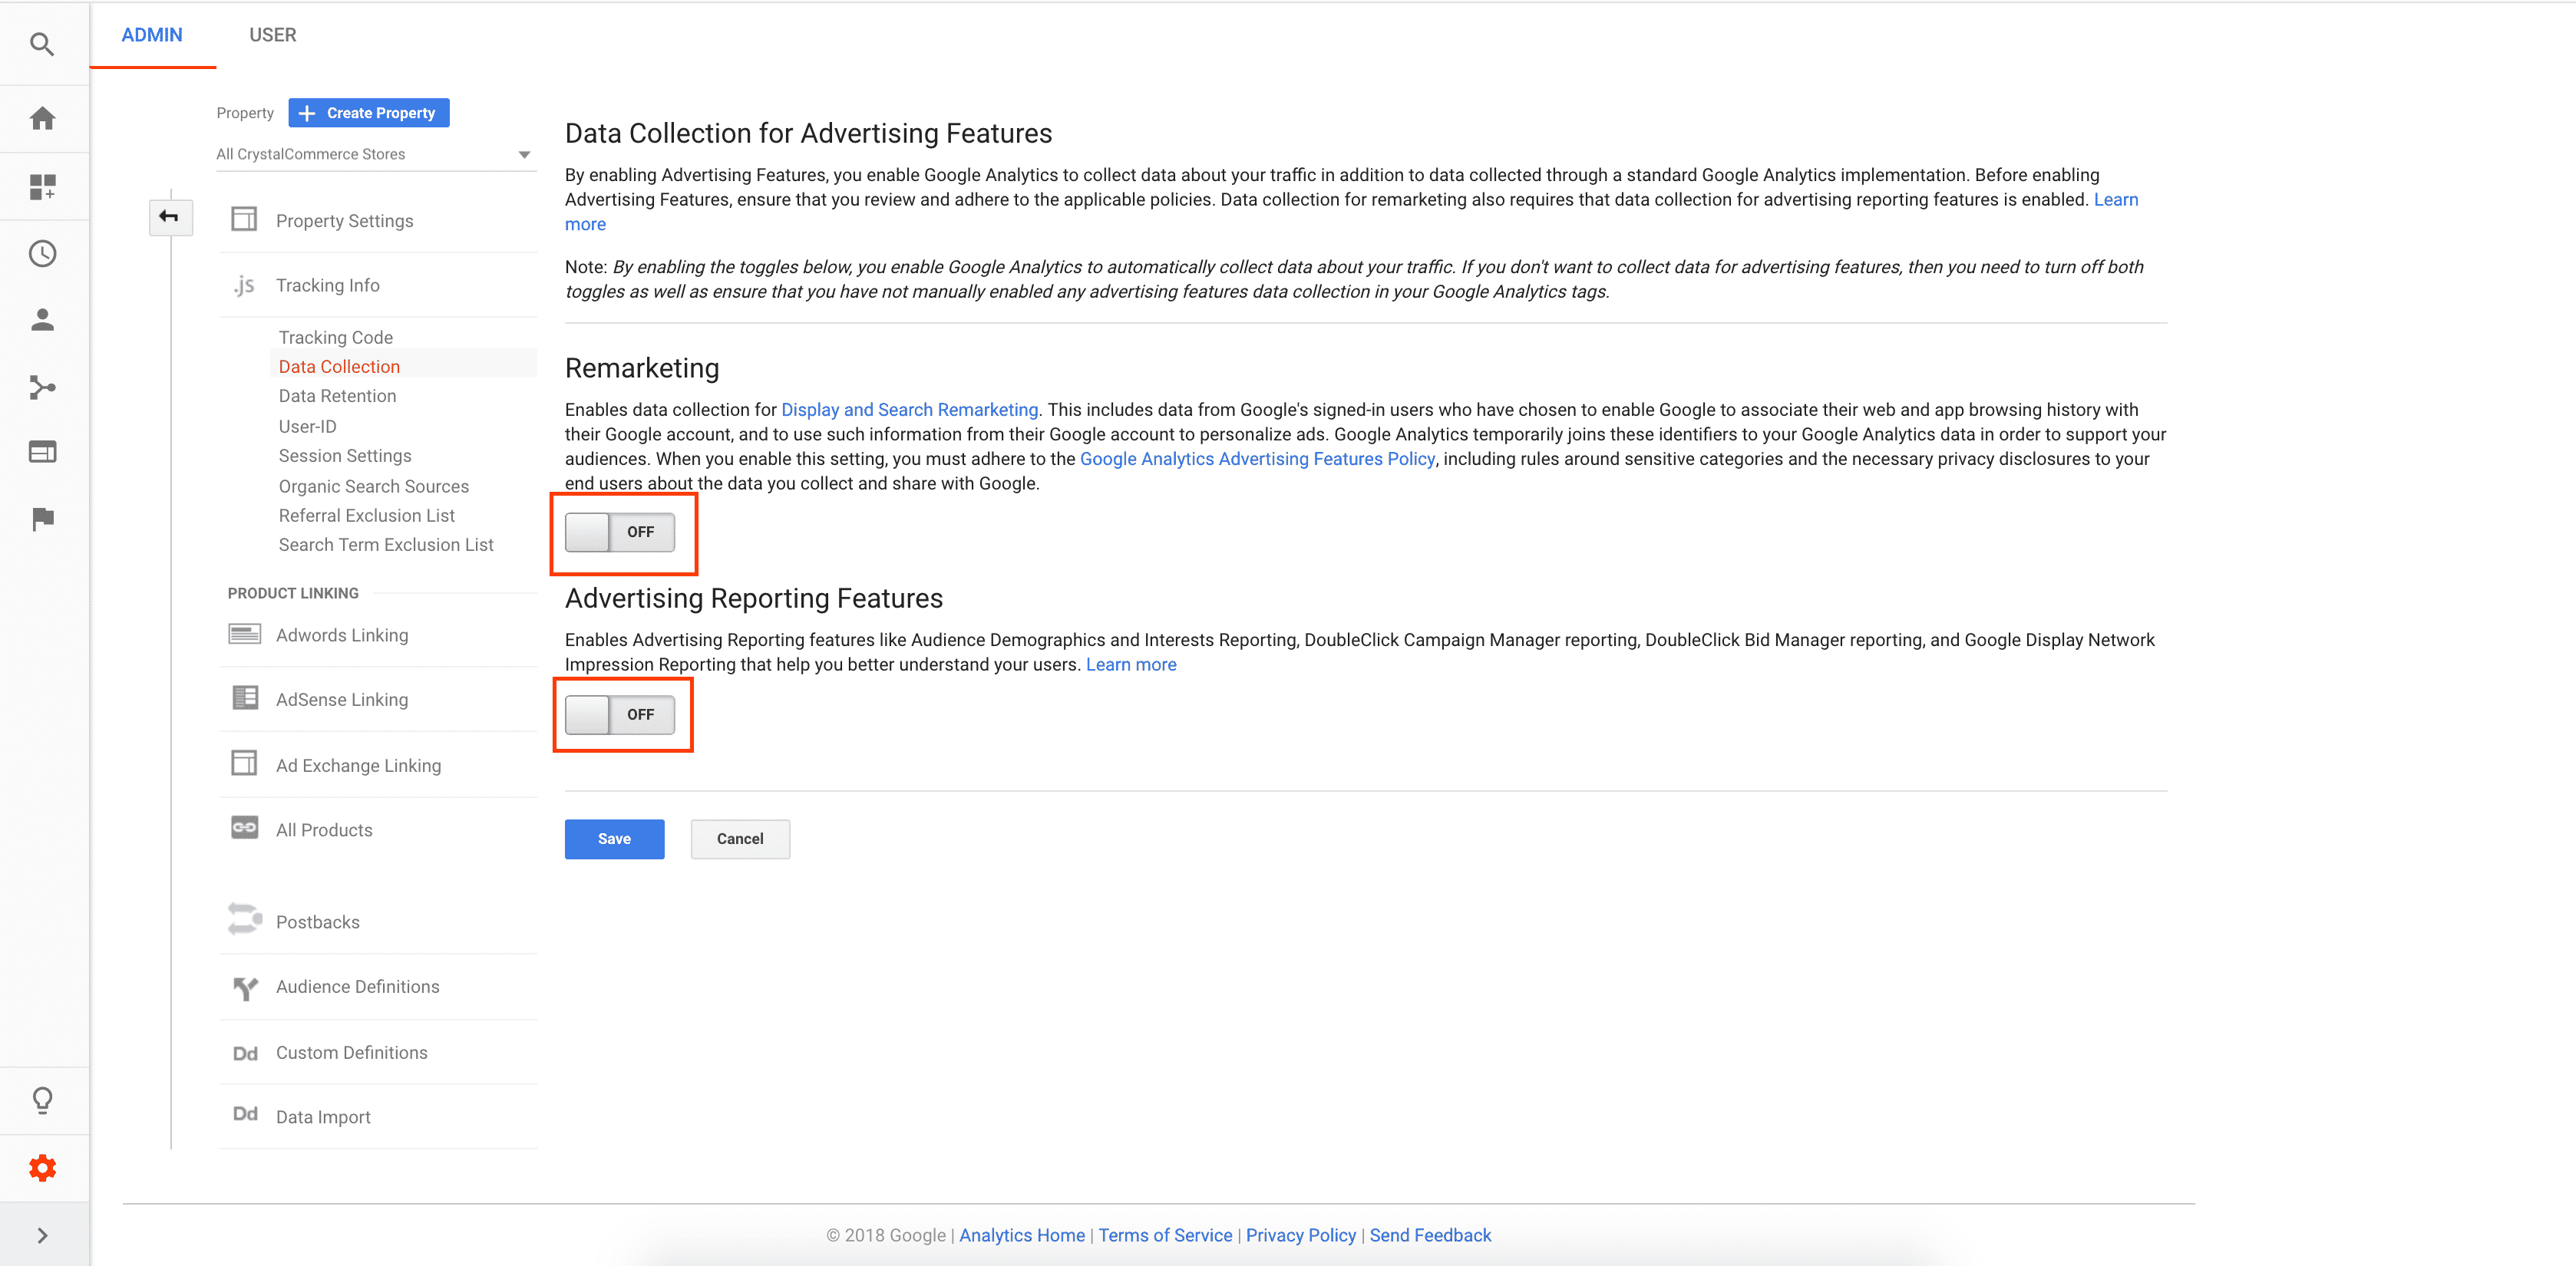Open Referral Exclusion List

click(366, 516)
